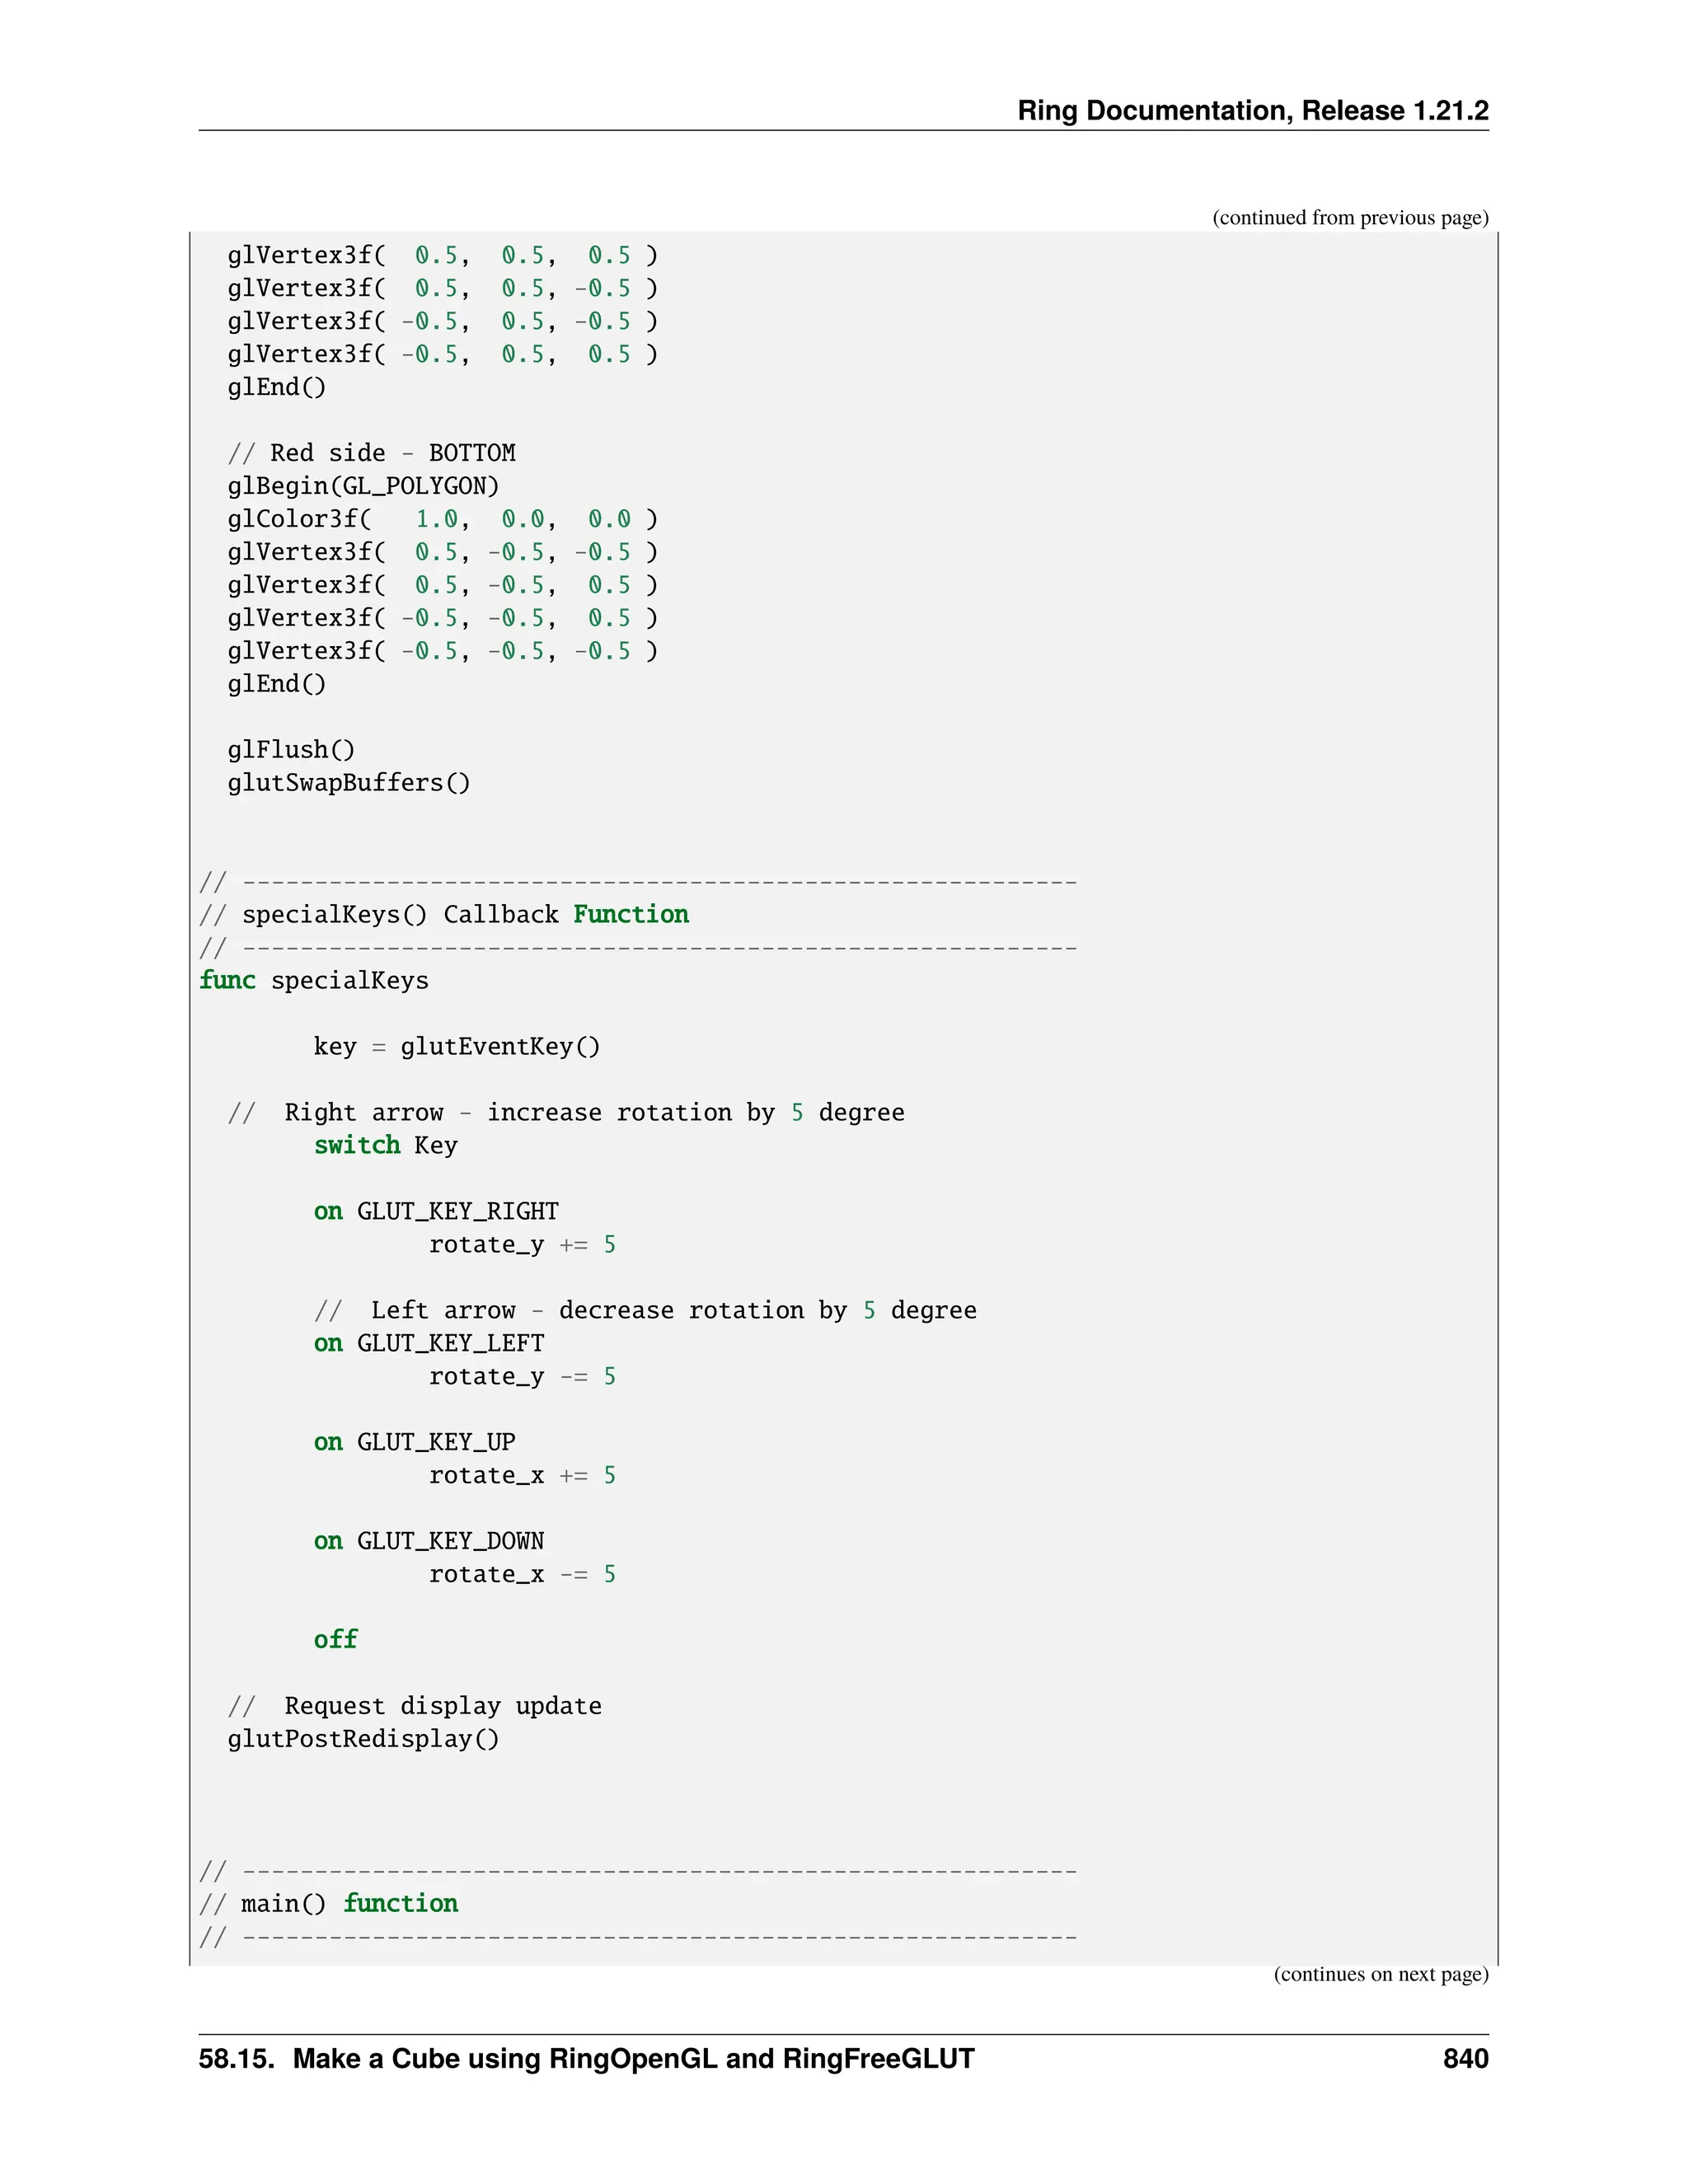Click the '// main() function' comment
Image resolution: width=1688 pixels, height=2184 pixels.
click(x=329, y=1903)
